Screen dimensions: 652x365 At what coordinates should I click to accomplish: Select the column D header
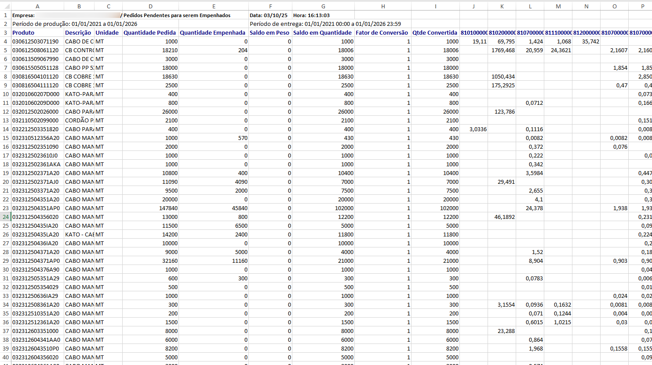pos(150,6)
